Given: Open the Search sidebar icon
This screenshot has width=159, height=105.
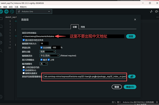Looking at the screenshot, I should [1, 51].
